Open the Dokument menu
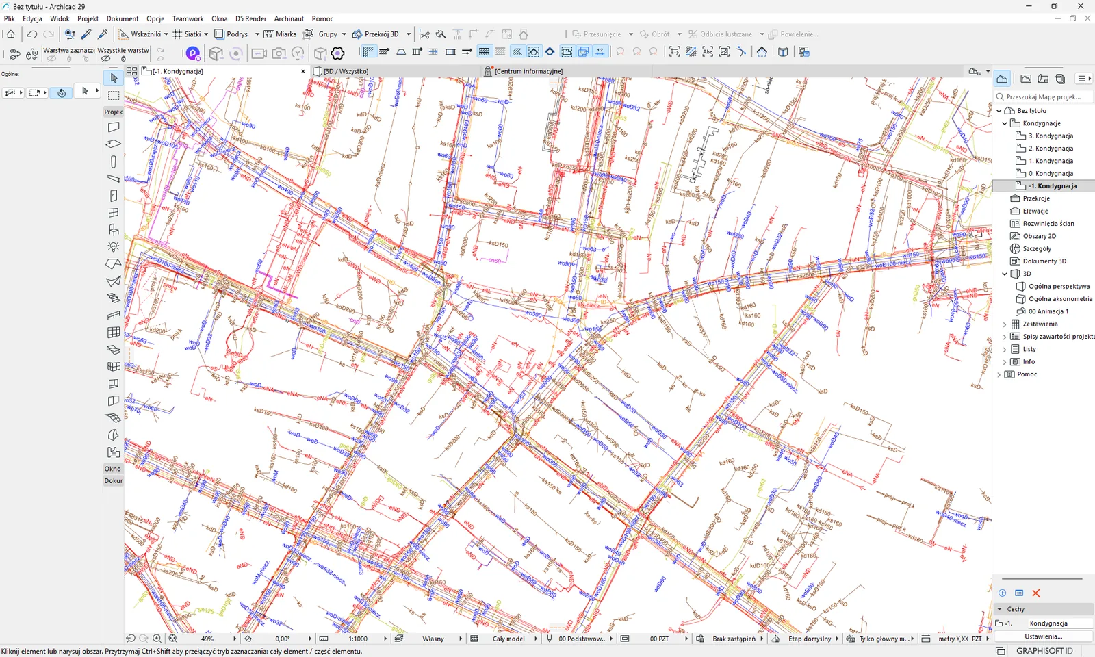 123,18
